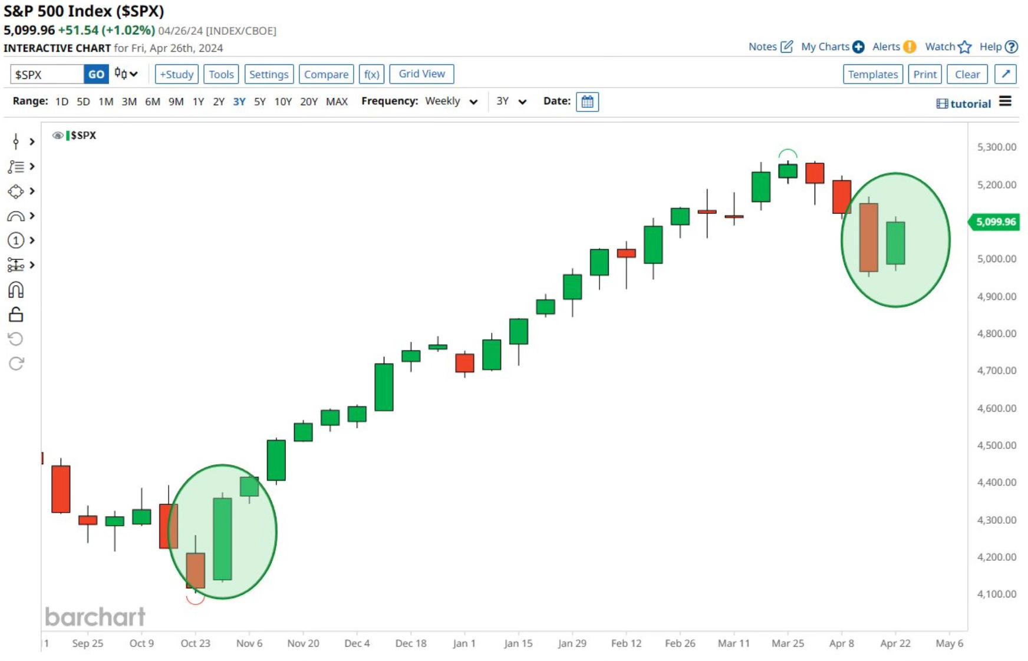This screenshot has width=1028, height=661.
Task: Select the 10Y range
Action: (283, 101)
